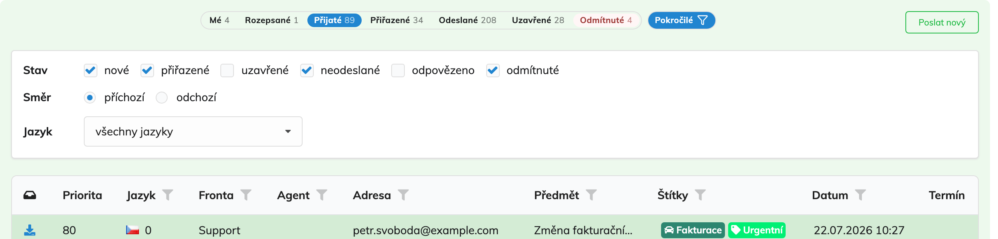Viewport: 998px width, 239px height.
Task: Click the inbox tray icon in table header
Action: [x=30, y=195]
